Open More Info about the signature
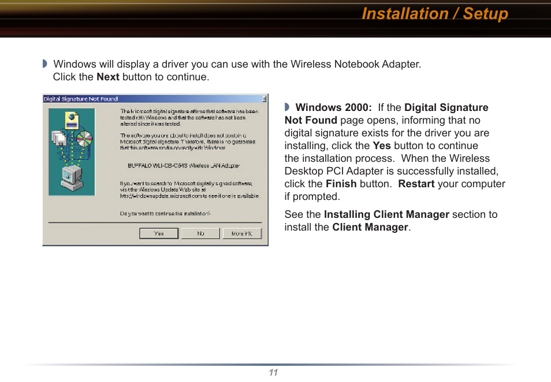Image resolution: width=551 pixels, height=382 pixels. coord(242,233)
